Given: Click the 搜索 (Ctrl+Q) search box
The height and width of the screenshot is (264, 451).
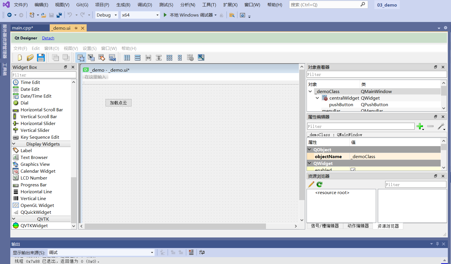Looking at the screenshot, I should point(328,5).
